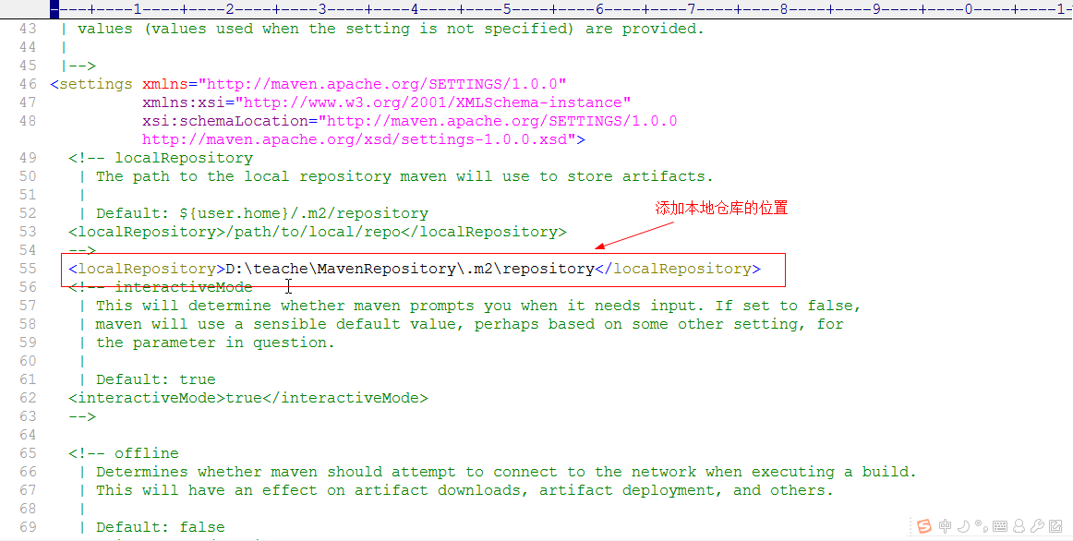Open the IME soft keyboard icon
Viewport: 1073px width, 541px height.
pyautogui.click(x=1000, y=526)
